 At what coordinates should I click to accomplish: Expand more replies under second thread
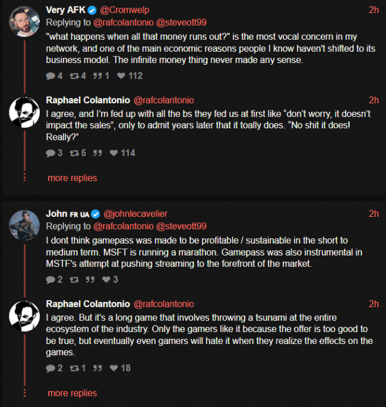[x=72, y=393]
